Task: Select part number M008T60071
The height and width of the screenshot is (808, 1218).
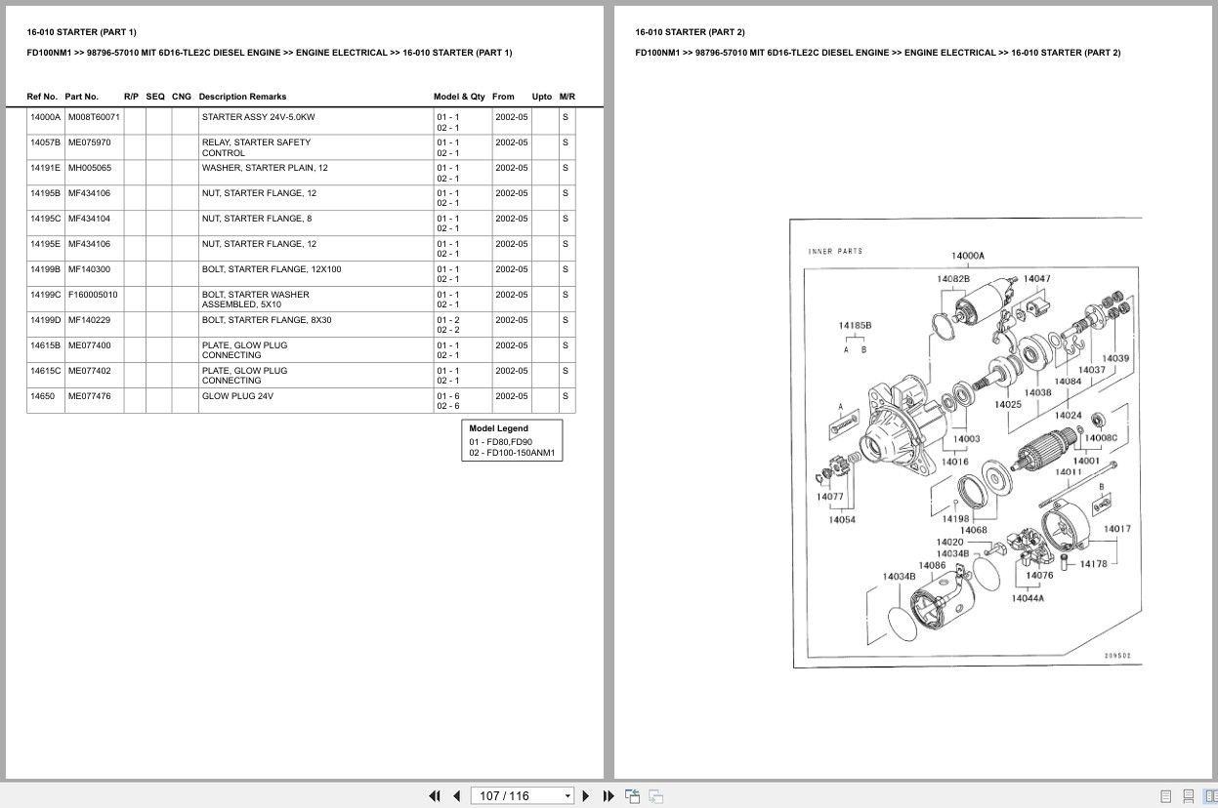Action: click(94, 117)
